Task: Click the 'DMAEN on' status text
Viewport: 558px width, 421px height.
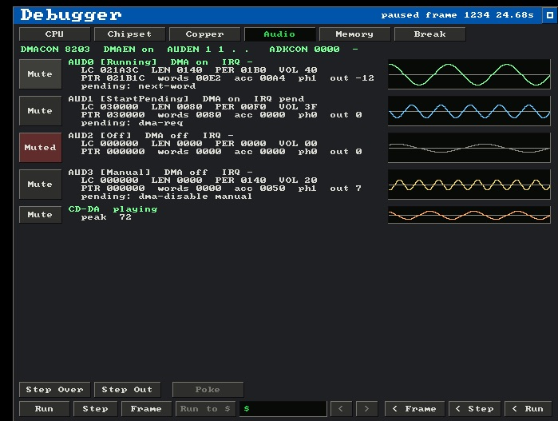Action: 129,50
